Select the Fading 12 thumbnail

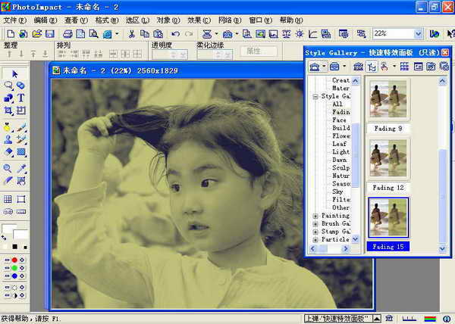coord(388,159)
